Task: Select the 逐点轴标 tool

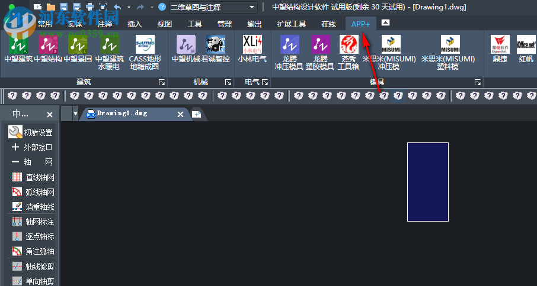Action: 33,236
